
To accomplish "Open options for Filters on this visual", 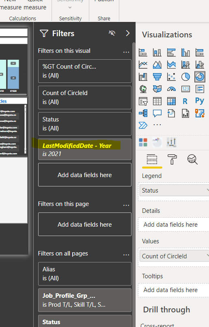I will pyautogui.click(x=126, y=52).
